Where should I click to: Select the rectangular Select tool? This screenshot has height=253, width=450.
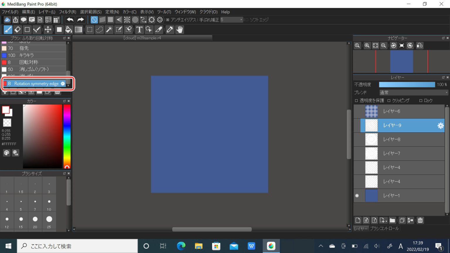90,30
